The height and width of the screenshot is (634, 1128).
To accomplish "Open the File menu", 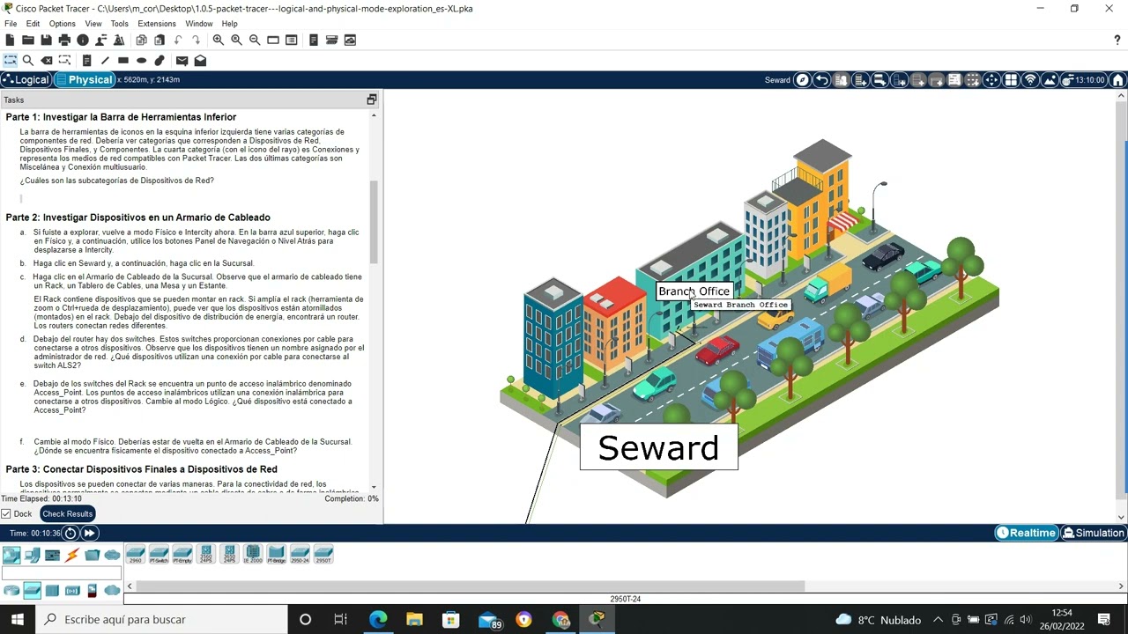I will click(x=11, y=24).
